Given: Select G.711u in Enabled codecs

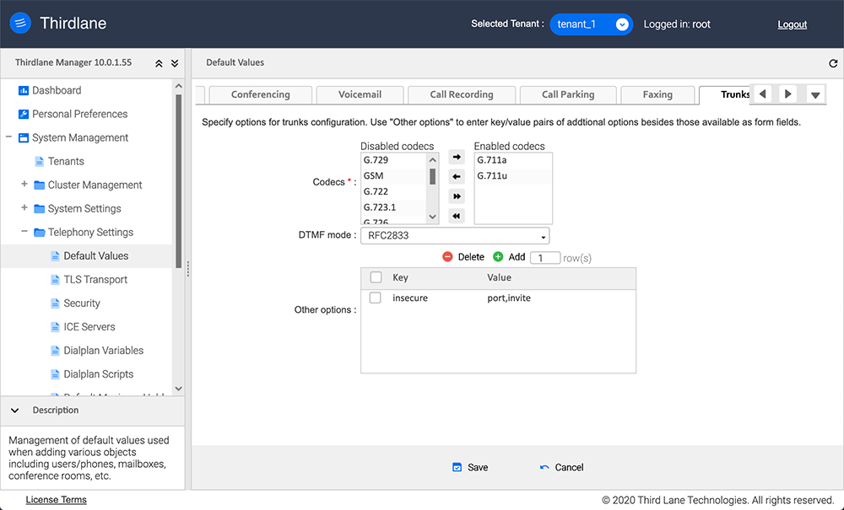Looking at the screenshot, I should click(x=513, y=175).
